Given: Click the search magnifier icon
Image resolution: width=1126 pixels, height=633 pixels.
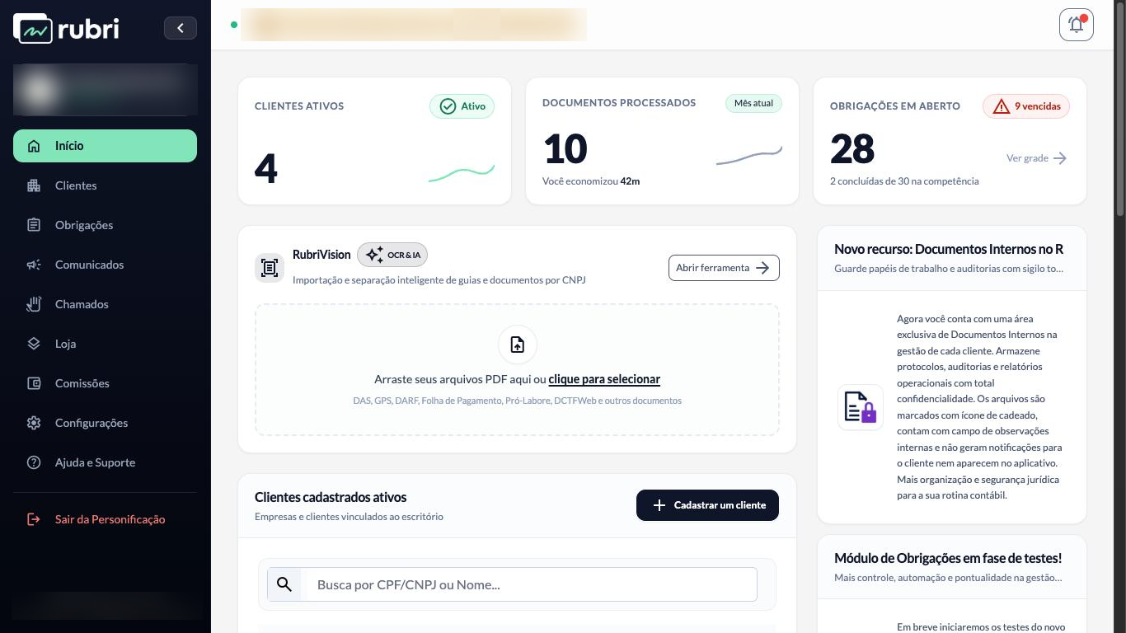Looking at the screenshot, I should click(x=284, y=584).
